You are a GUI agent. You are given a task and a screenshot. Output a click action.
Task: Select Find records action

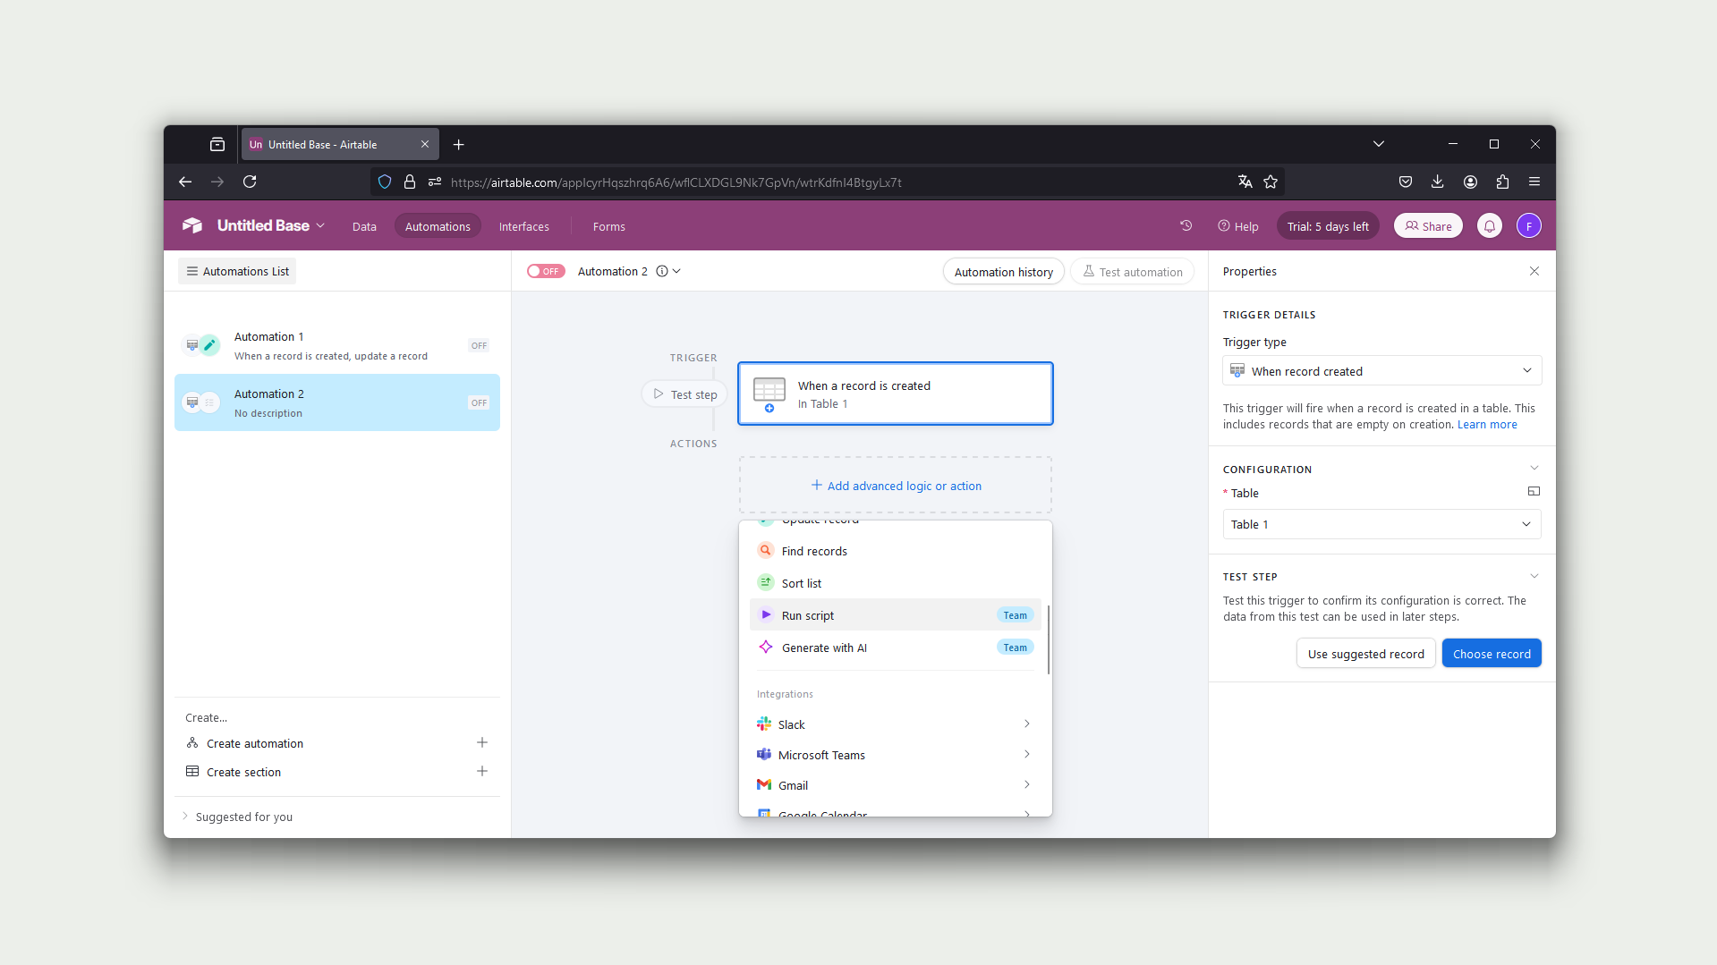click(x=896, y=551)
